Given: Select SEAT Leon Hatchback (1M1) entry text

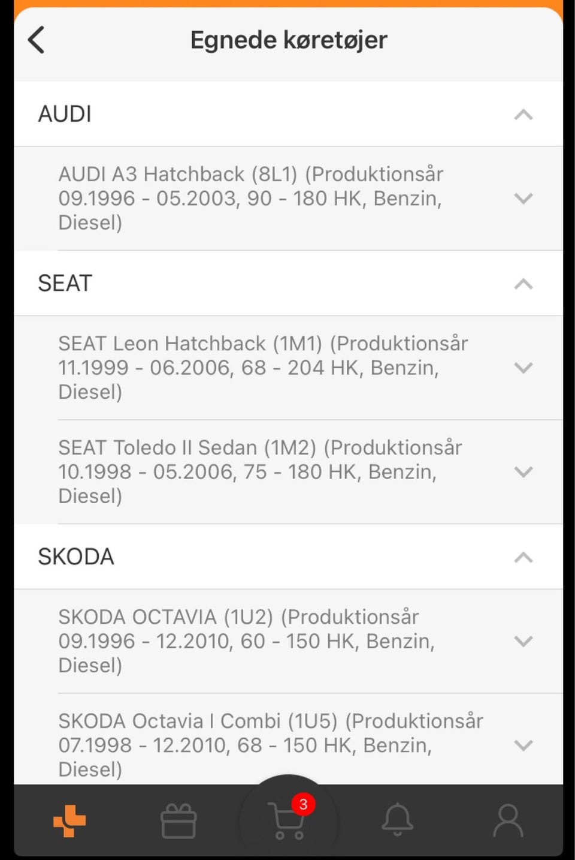Looking at the screenshot, I should [x=262, y=368].
